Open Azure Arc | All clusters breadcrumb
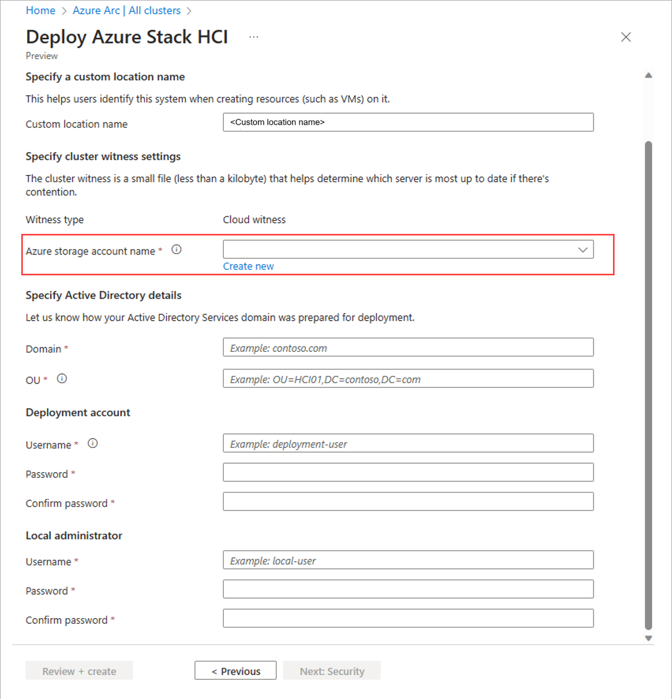 (127, 10)
